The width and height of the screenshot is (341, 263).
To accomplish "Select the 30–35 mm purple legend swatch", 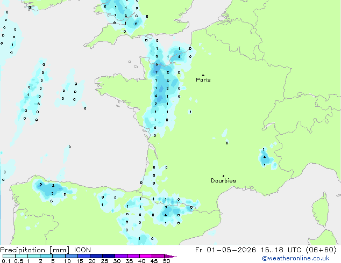I will click(x=121, y=256).
